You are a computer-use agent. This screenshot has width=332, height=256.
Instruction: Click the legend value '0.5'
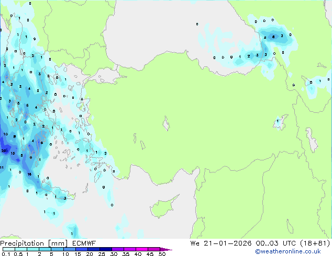[18, 254]
